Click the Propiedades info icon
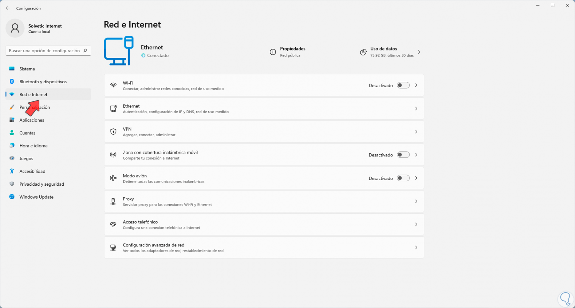The height and width of the screenshot is (308, 575). click(x=273, y=52)
